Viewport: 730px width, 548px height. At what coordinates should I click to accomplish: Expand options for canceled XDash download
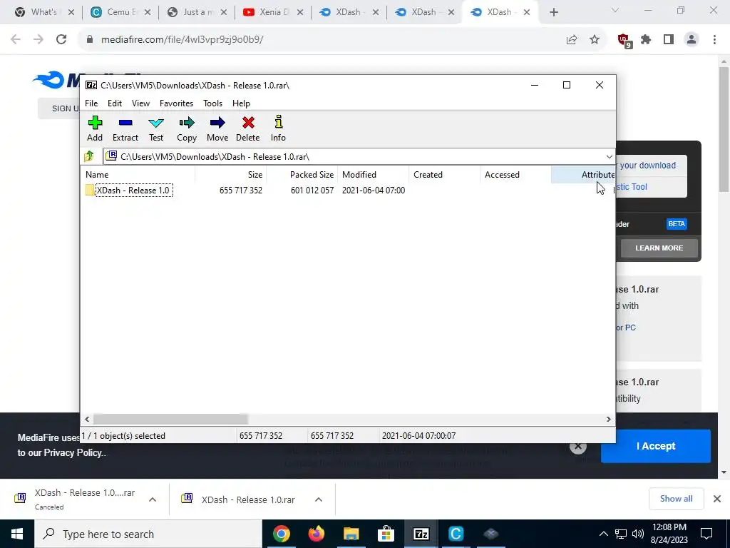153,499
